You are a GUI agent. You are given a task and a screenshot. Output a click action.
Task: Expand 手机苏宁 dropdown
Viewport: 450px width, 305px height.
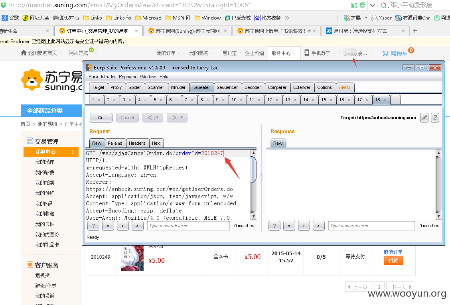320,53
